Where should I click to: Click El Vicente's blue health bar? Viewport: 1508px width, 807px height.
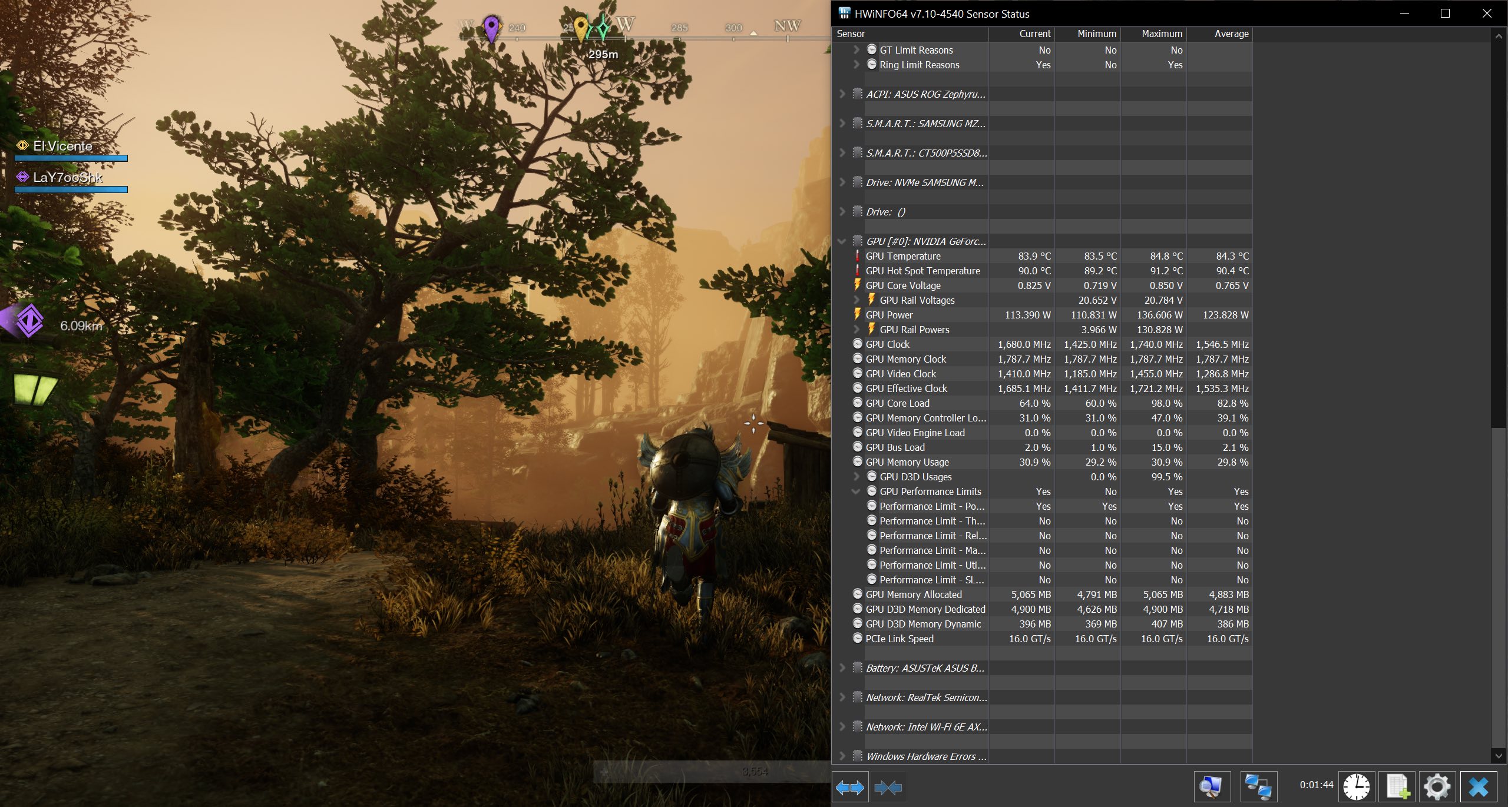coord(71,158)
